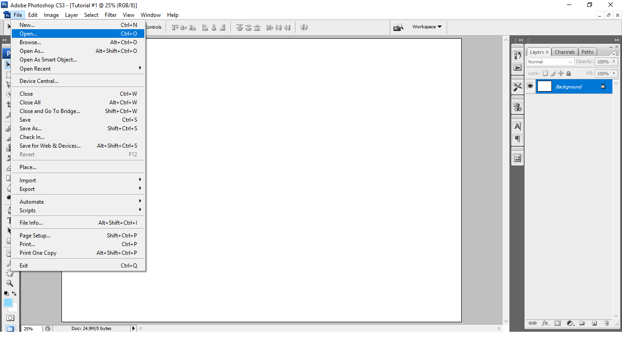Image resolution: width=622 pixels, height=350 pixels.
Task: Align left edges in options bar
Action: coord(205,27)
